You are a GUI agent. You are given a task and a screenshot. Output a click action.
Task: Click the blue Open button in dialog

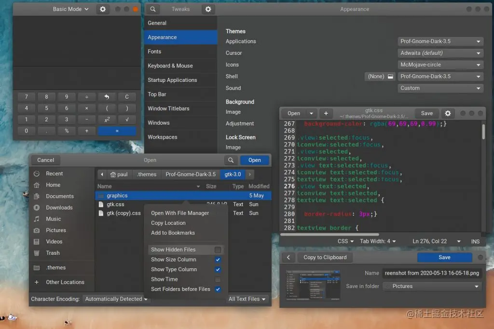coord(255,160)
